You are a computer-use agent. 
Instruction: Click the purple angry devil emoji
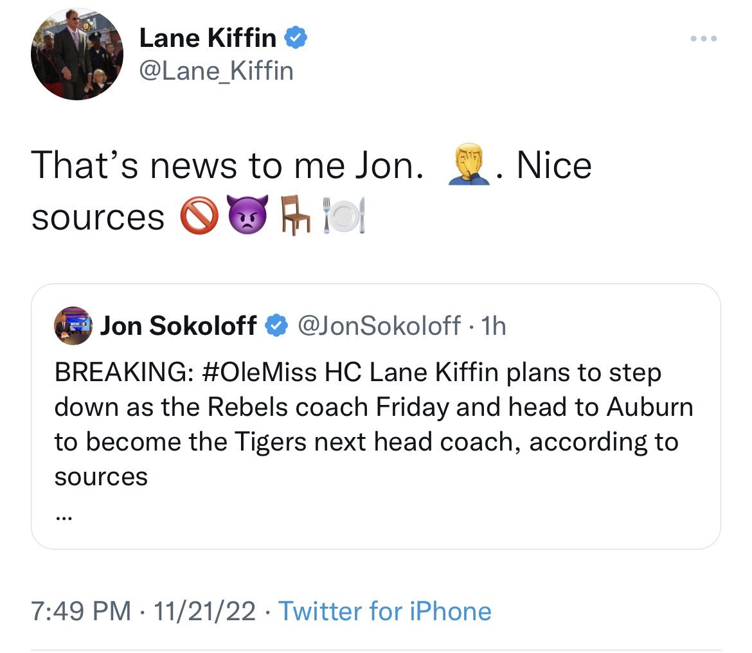pyautogui.click(x=247, y=214)
